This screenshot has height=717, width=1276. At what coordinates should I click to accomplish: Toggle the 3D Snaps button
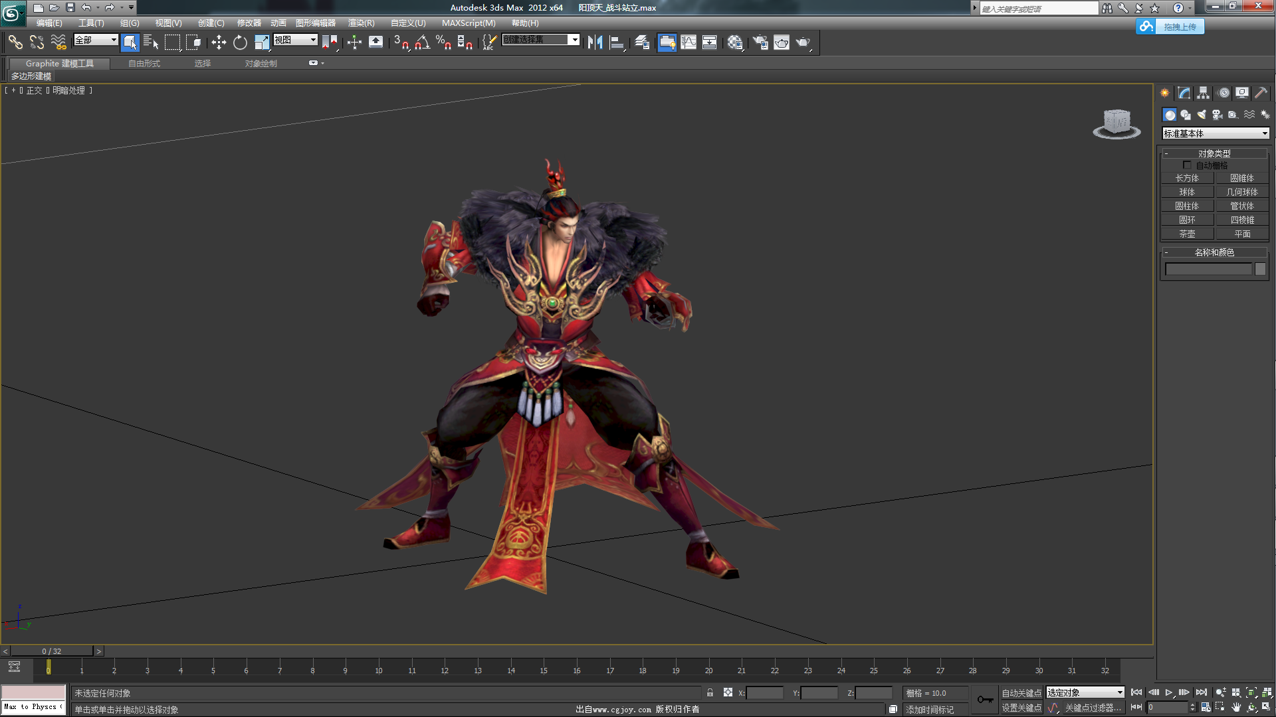(x=401, y=42)
